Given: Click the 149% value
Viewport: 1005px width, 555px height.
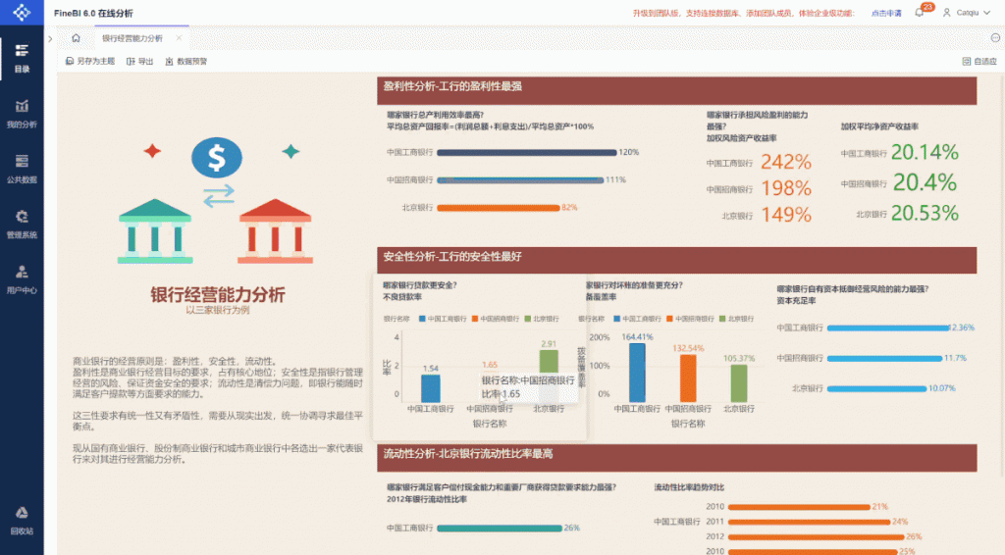Looking at the screenshot, I should (x=786, y=215).
